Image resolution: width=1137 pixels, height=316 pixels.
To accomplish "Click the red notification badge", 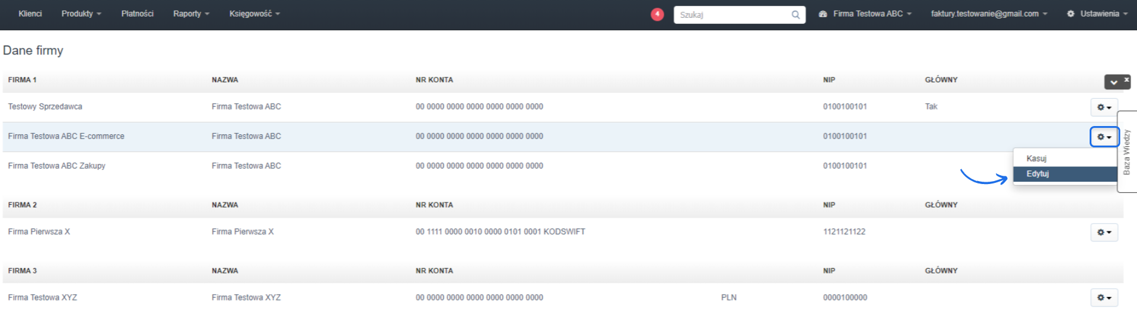I will coord(657,14).
